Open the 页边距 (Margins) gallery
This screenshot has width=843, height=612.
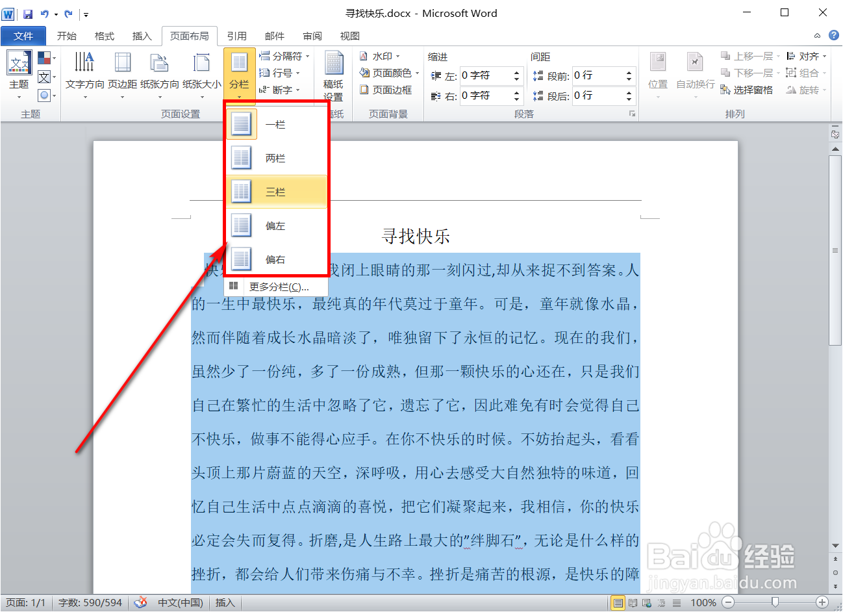point(121,71)
